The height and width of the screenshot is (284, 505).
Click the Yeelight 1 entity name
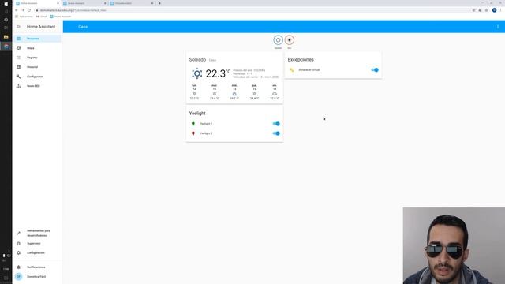pos(206,124)
